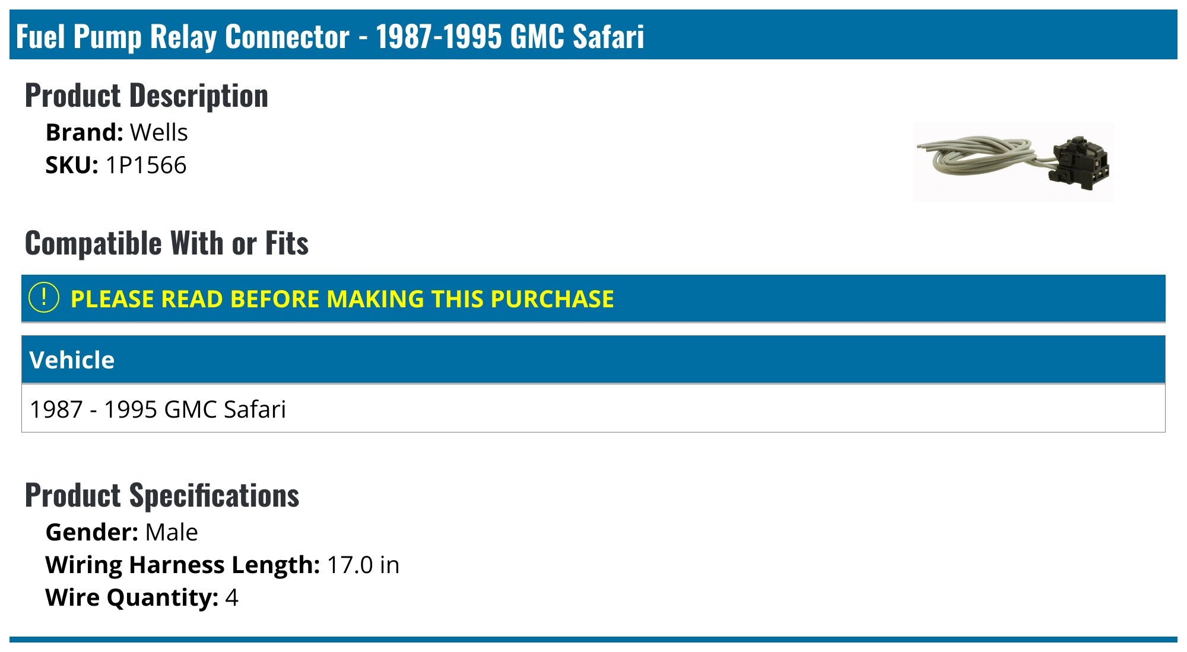Click the Wells brand name

tap(159, 132)
